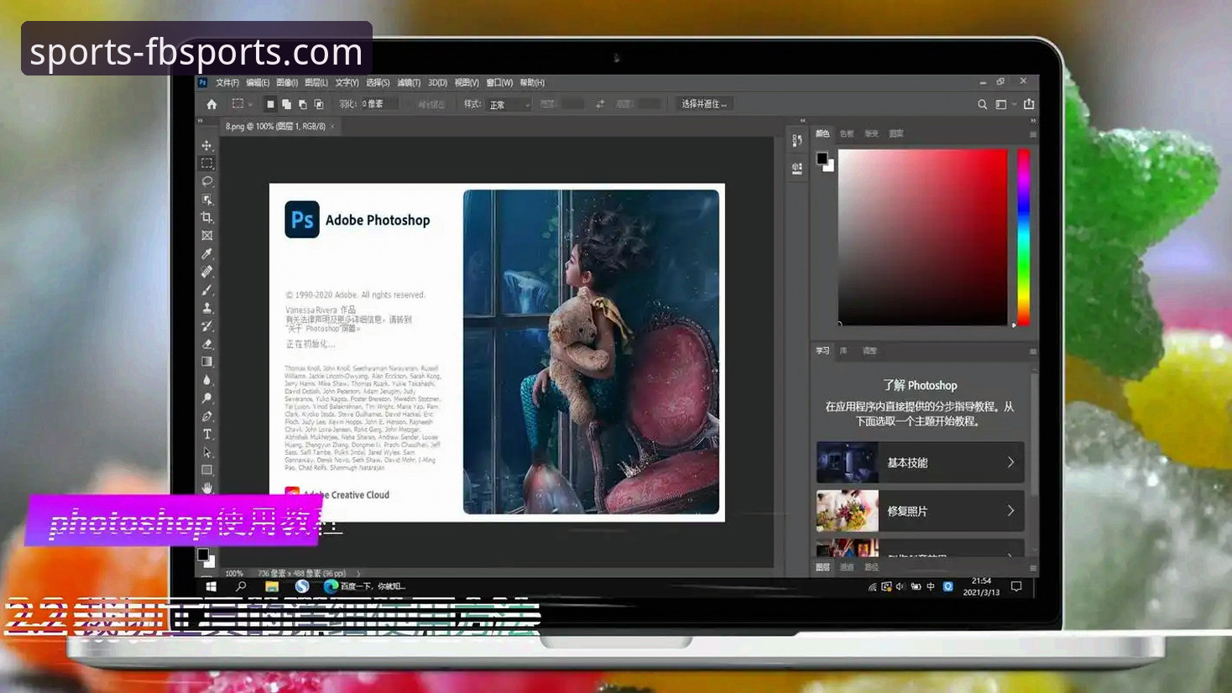This screenshot has height=693, width=1232.
Task: Click the 羽化 feather input field
Action: pyautogui.click(x=378, y=104)
